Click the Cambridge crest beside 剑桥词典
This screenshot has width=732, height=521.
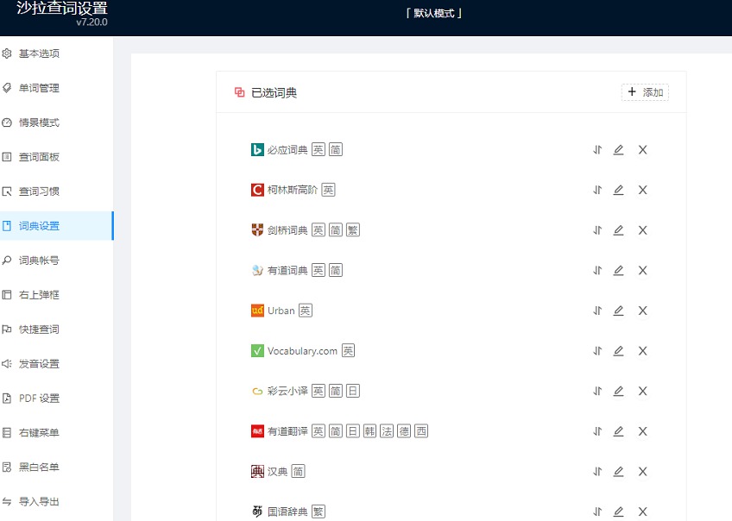click(x=257, y=230)
